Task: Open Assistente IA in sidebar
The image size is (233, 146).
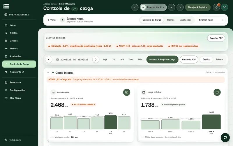Action: click(19, 72)
